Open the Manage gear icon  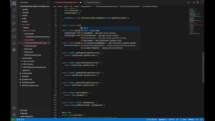[14, 115]
